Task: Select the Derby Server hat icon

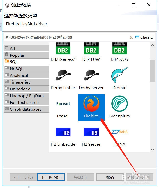Action: pyautogui.click(x=91, y=75)
